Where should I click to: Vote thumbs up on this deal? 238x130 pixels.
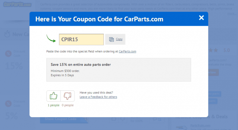[x=53, y=96]
